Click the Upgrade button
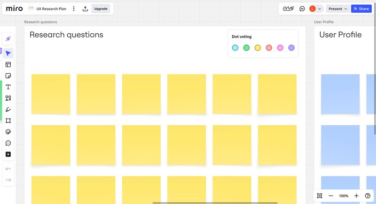This screenshot has height=204, width=376. tap(101, 8)
